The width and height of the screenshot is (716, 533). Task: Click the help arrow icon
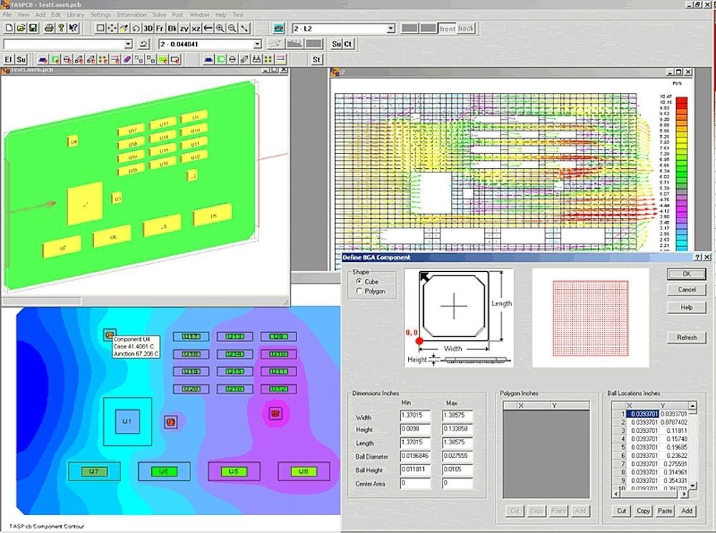coord(73,28)
